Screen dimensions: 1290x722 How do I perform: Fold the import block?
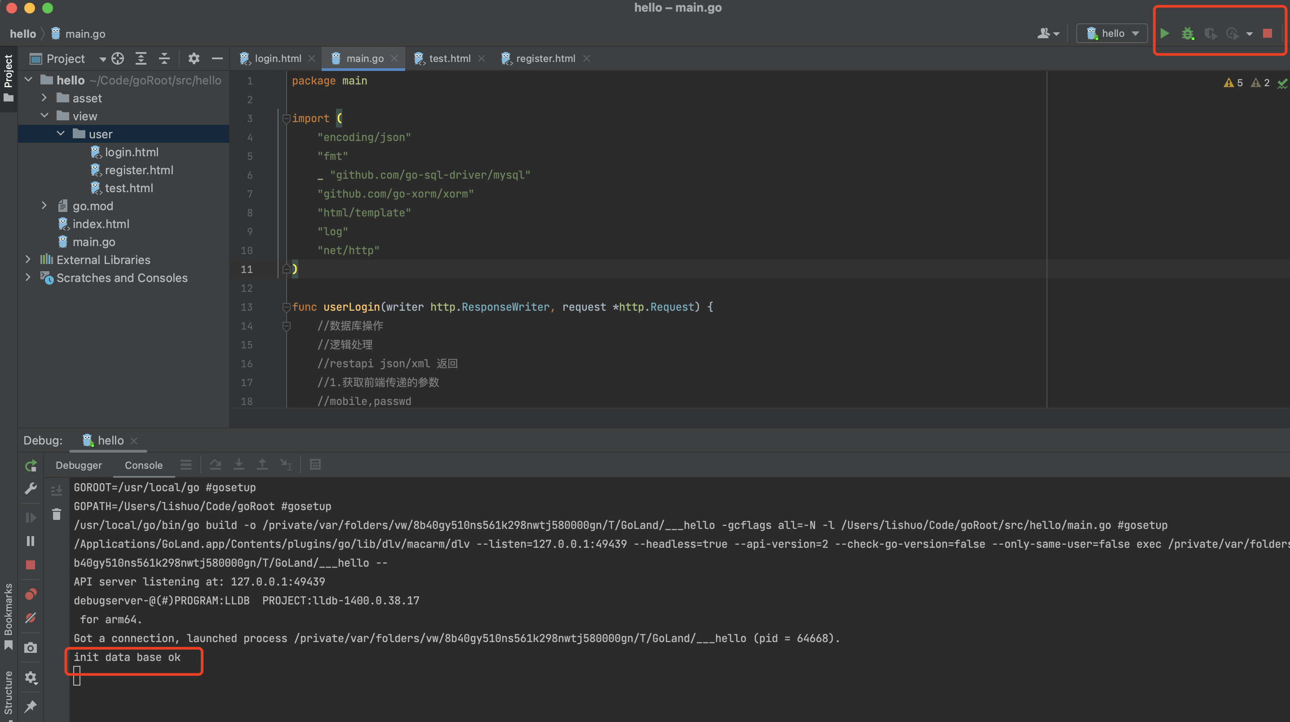[x=286, y=119]
